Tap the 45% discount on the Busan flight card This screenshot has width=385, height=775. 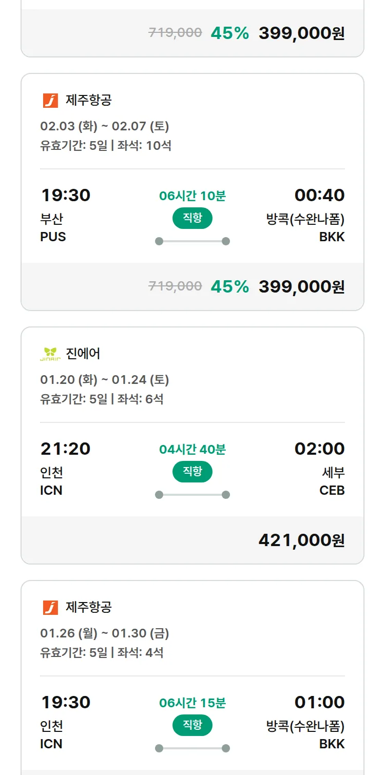click(x=229, y=286)
